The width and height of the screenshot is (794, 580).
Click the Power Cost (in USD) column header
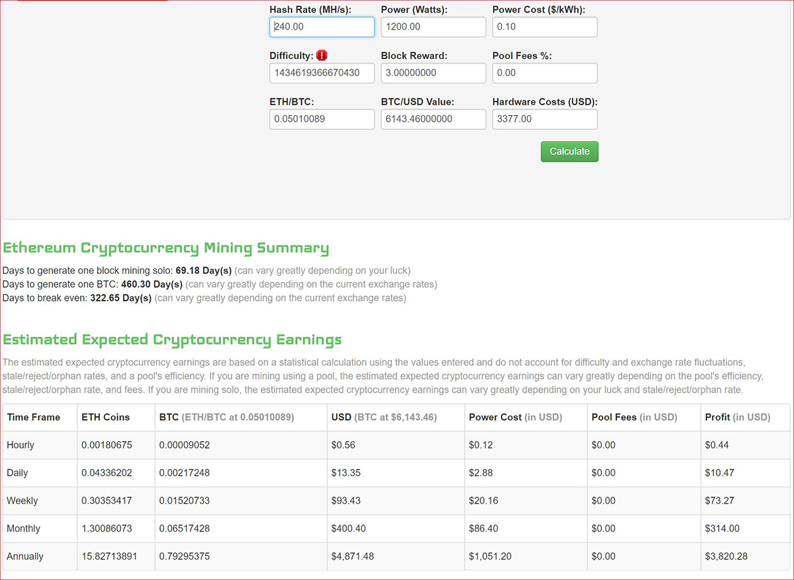[x=515, y=417]
